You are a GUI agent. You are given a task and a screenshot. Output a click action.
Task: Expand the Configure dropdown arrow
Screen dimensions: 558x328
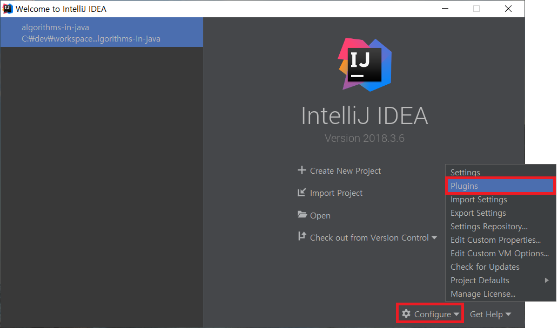point(456,314)
